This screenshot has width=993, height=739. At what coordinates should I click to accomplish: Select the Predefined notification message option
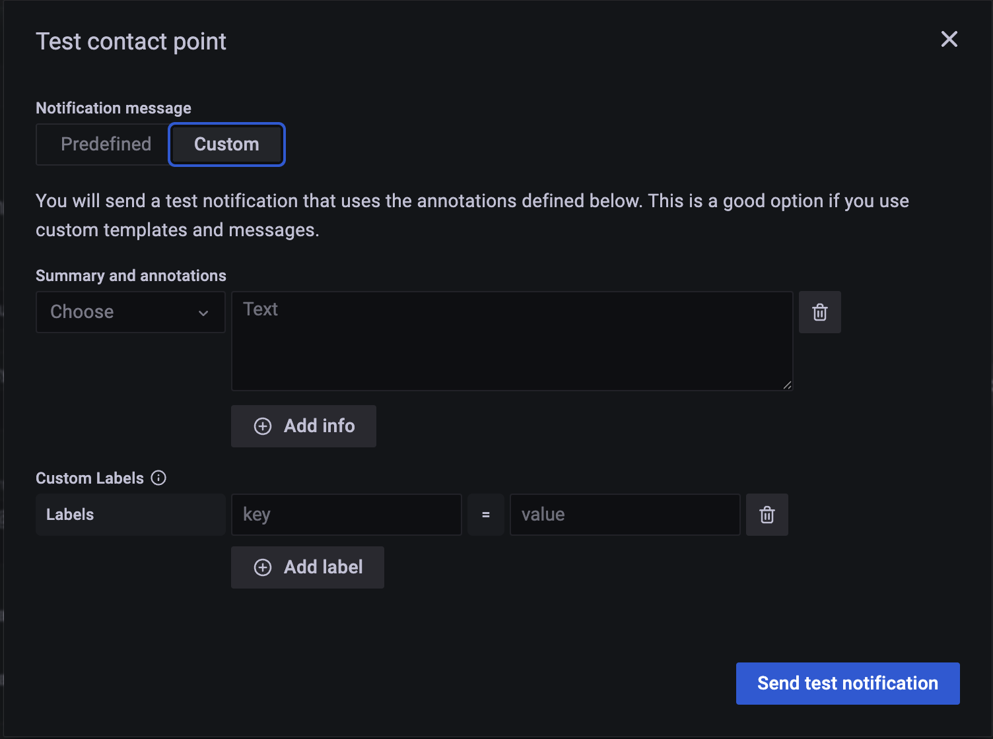(106, 145)
